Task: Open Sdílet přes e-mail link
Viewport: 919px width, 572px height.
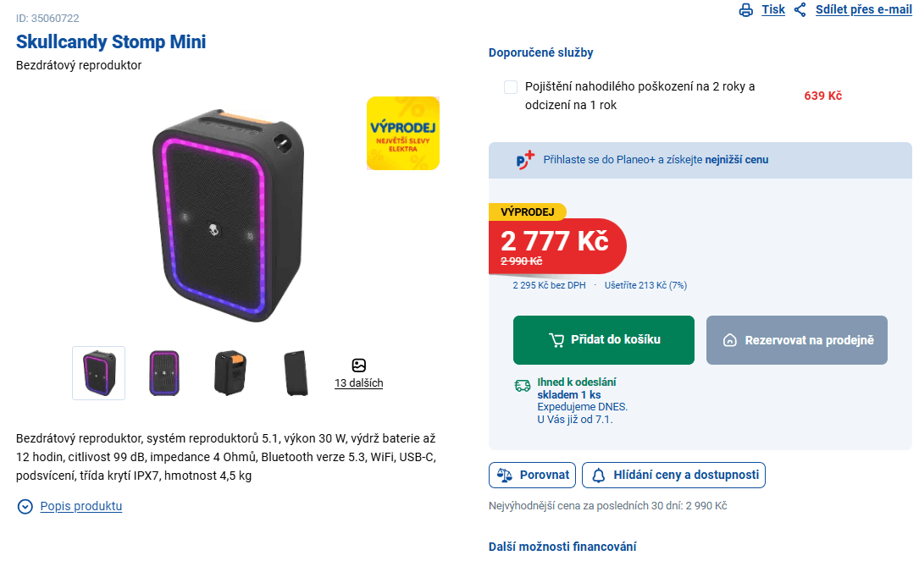Action: point(863,9)
